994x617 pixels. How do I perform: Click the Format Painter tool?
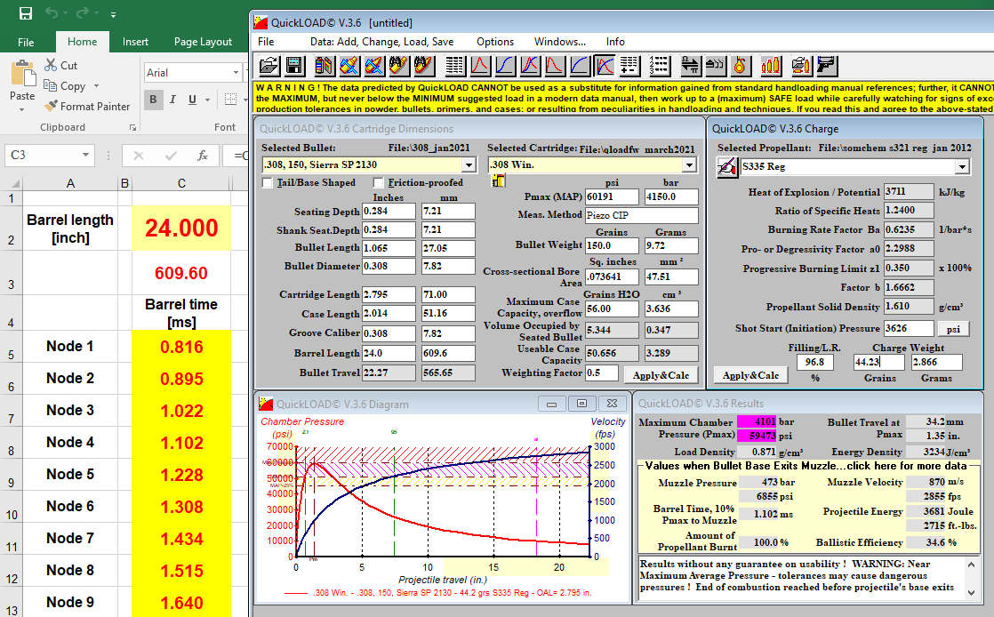(x=87, y=107)
